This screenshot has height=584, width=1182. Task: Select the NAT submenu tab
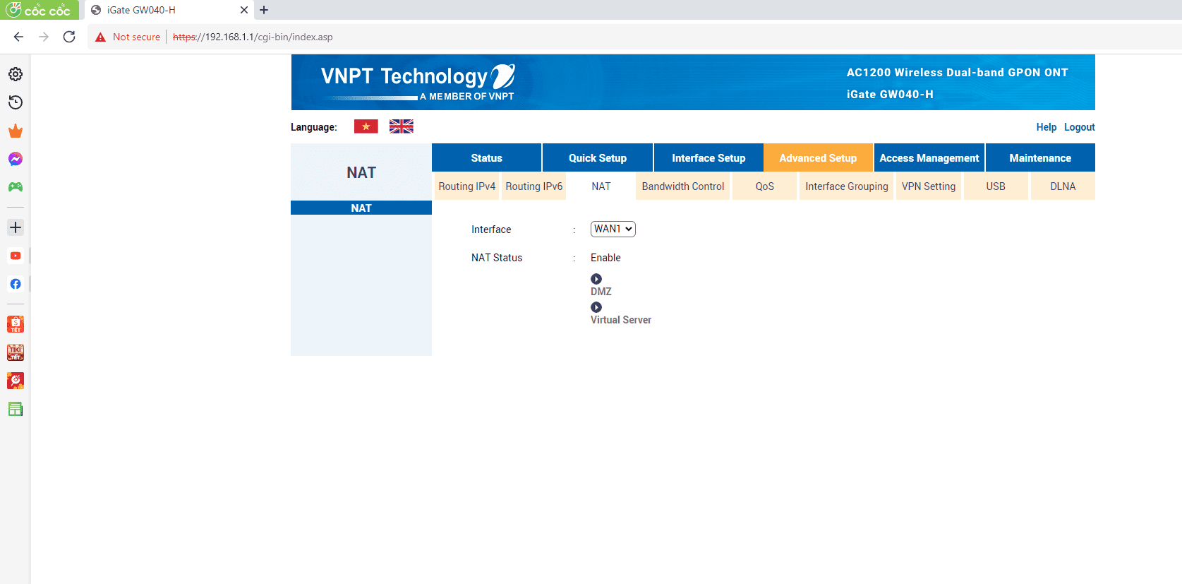601,186
